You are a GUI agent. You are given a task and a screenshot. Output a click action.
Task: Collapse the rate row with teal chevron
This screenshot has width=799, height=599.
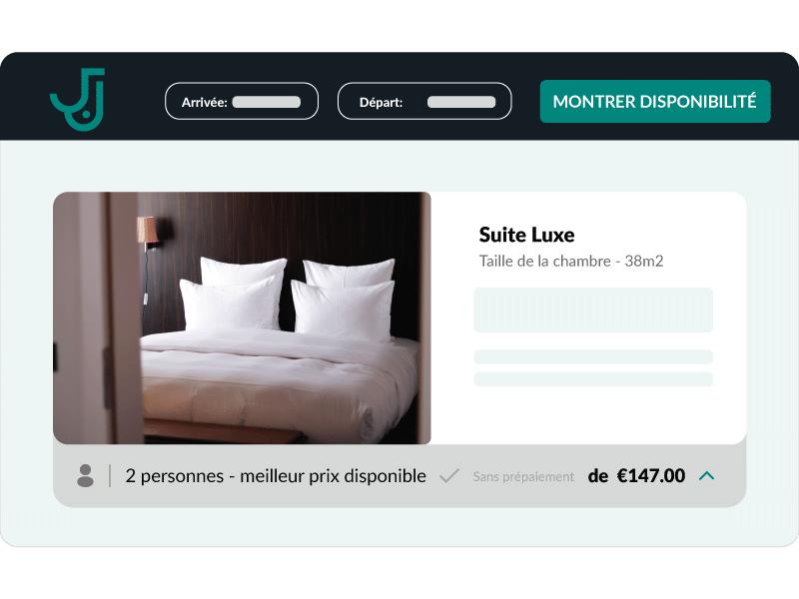(x=707, y=476)
